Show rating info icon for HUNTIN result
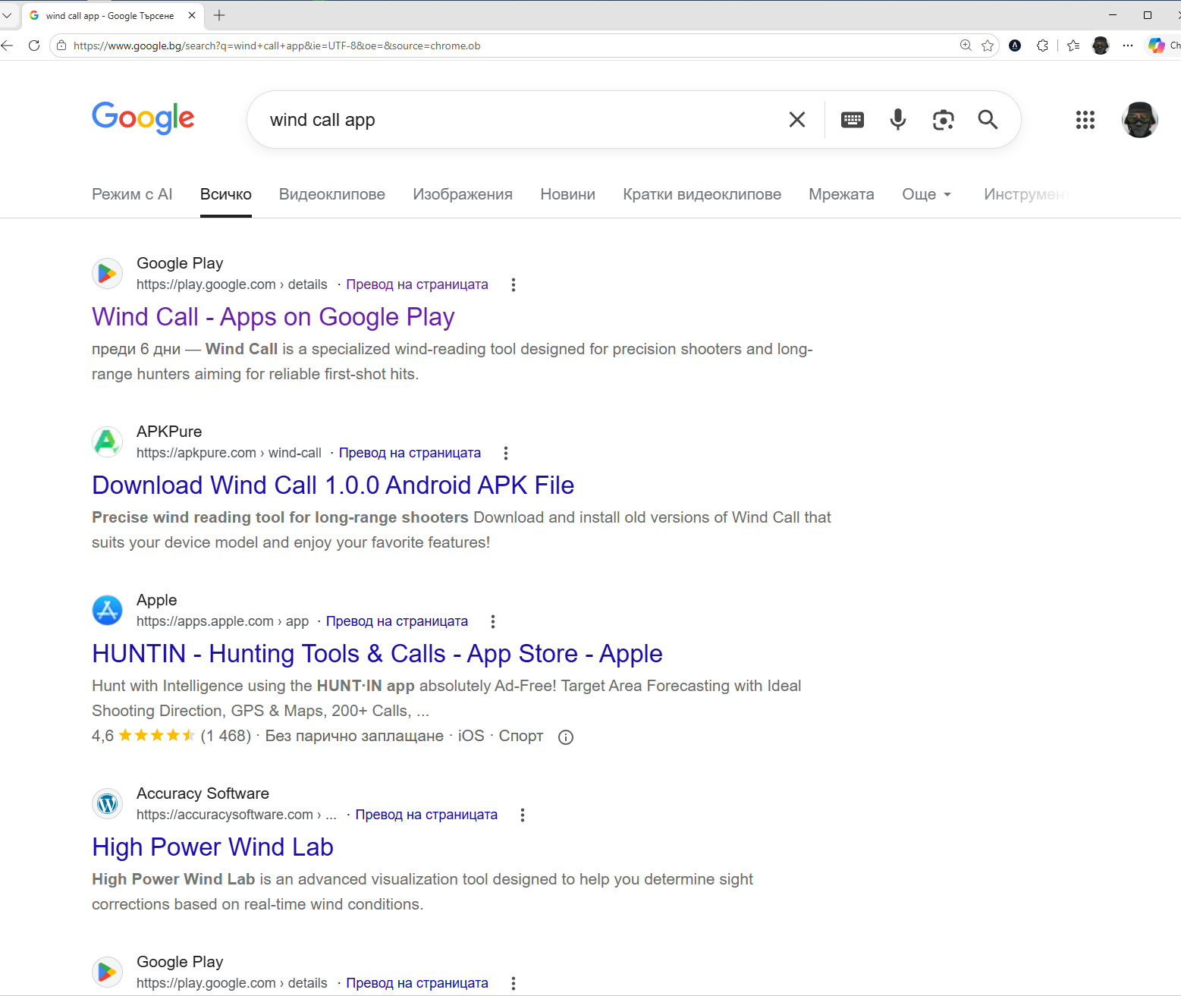The image size is (1181, 996). 566,737
